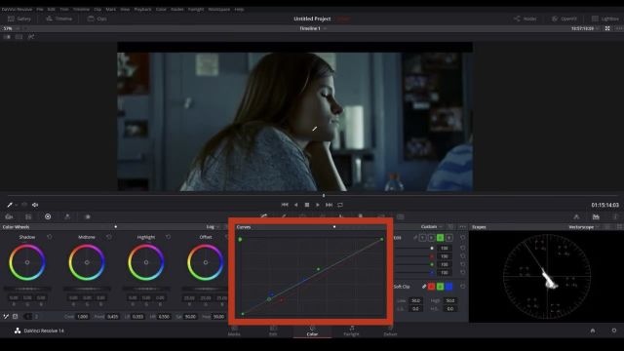Open the 57% viewer zoom dropdown
Screen dimensions: 624x351
point(11,28)
